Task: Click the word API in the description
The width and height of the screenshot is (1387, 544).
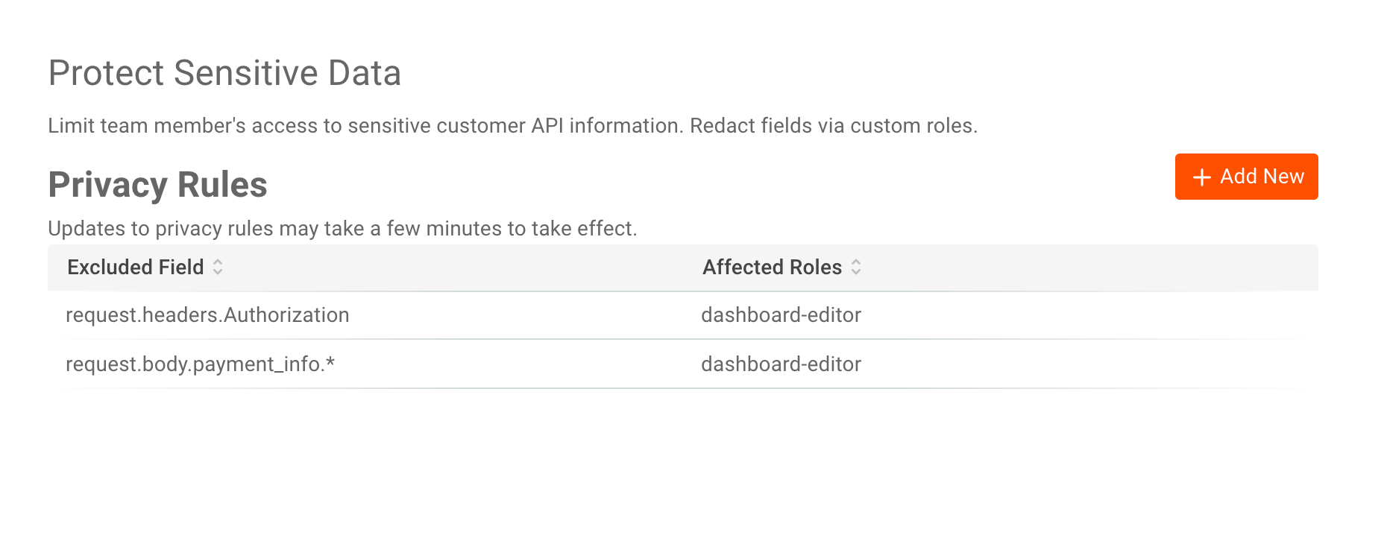Action: (547, 126)
